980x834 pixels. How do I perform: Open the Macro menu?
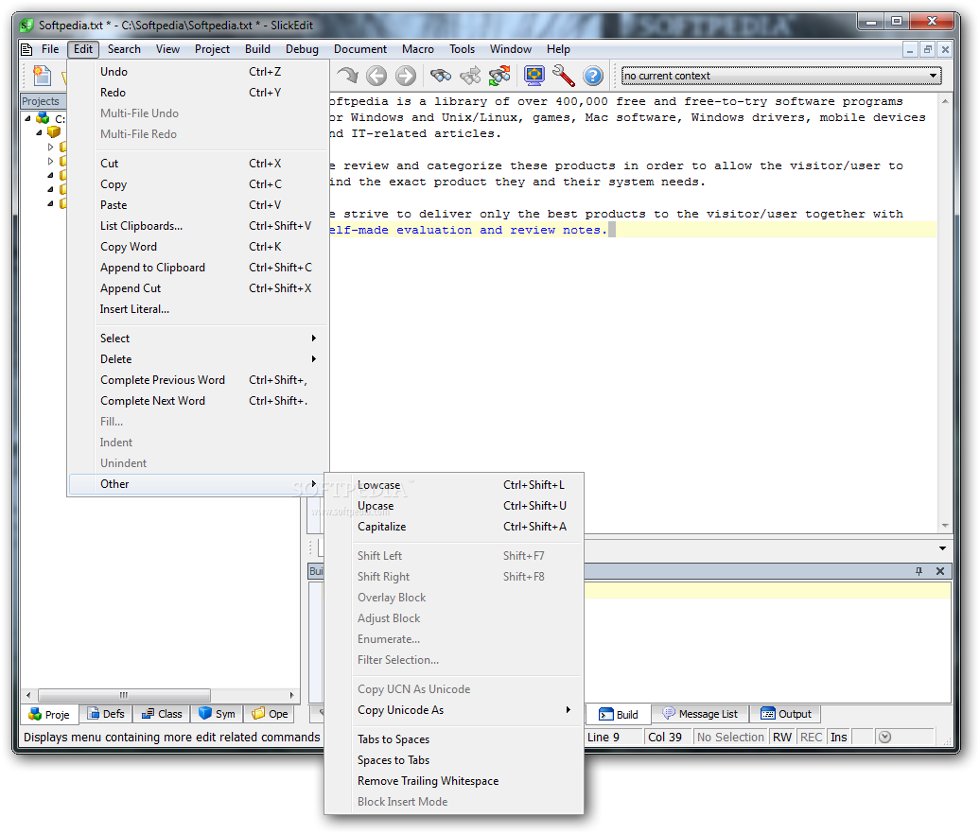click(x=417, y=49)
